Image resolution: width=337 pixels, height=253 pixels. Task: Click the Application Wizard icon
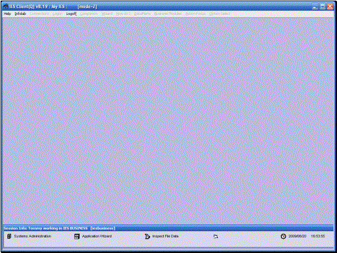(77, 236)
